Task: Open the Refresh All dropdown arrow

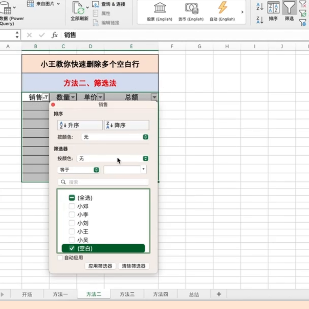Action: (88, 7)
